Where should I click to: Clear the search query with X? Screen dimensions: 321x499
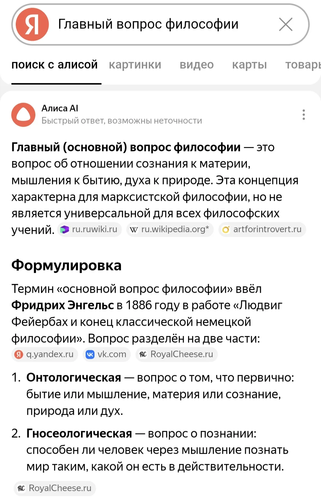pos(286,24)
